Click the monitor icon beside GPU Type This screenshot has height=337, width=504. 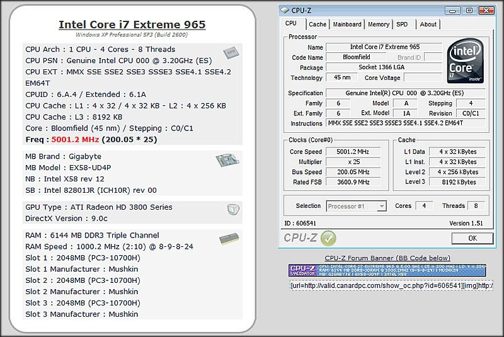click(x=233, y=210)
